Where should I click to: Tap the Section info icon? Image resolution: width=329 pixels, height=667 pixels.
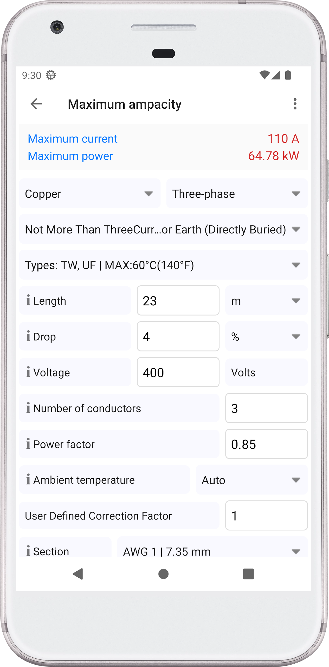point(28,551)
